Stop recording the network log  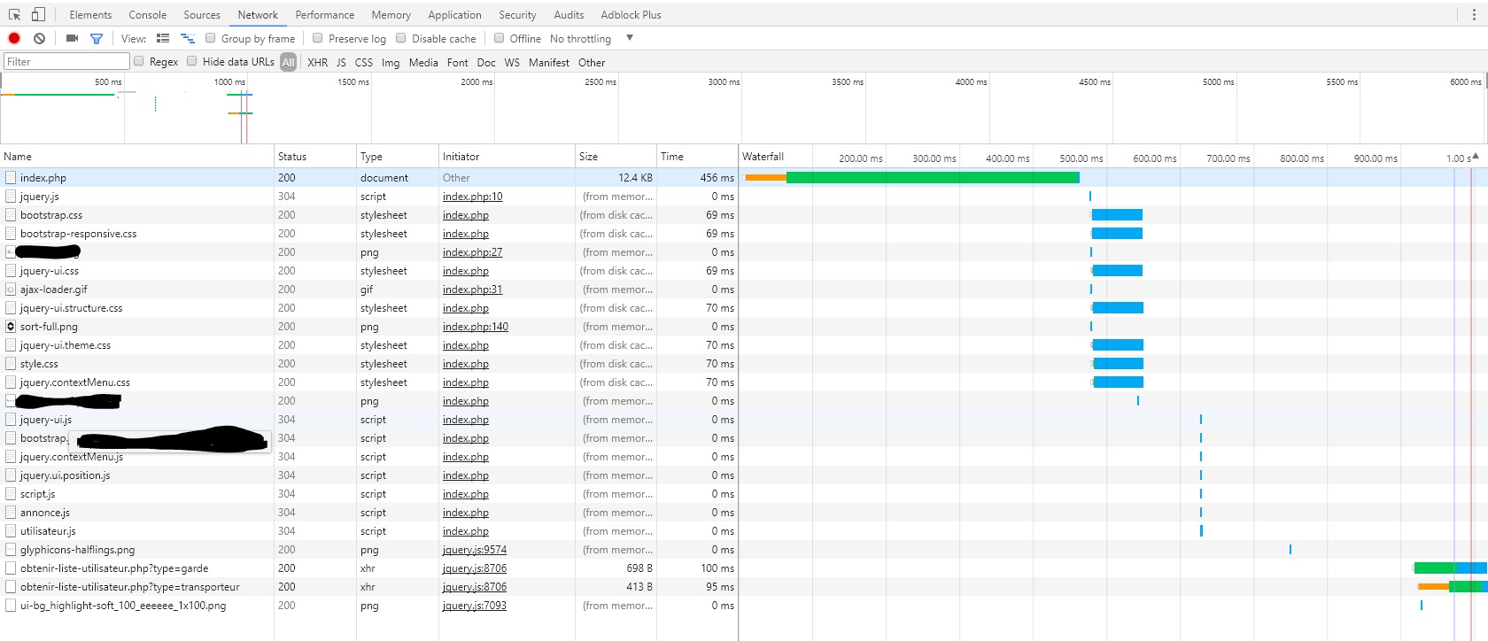coord(14,38)
